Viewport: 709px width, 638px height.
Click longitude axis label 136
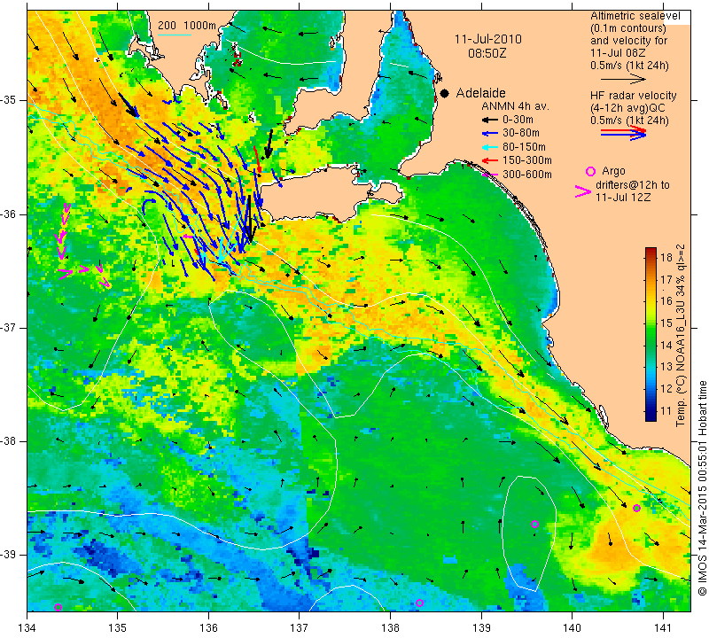click(209, 628)
